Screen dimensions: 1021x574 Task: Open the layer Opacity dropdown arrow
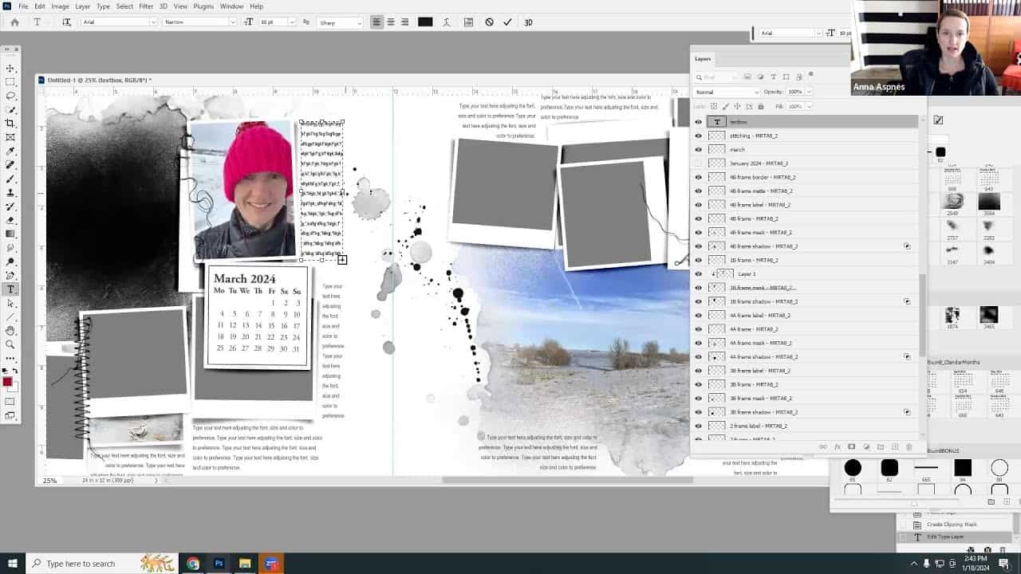pos(808,92)
